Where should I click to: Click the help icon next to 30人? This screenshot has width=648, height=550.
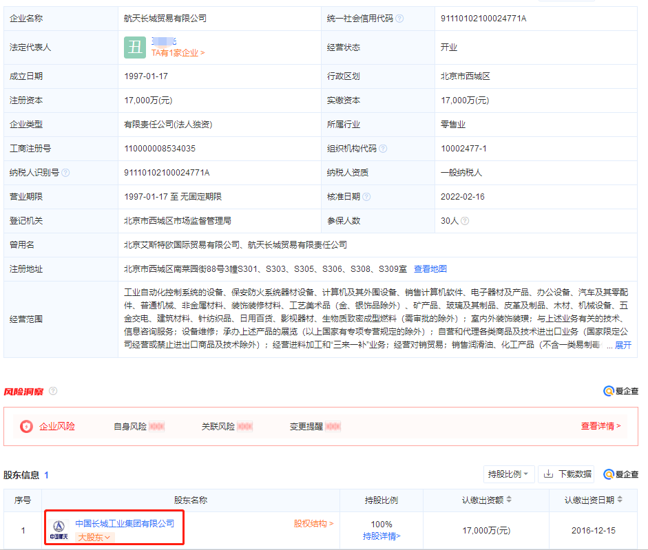click(x=465, y=221)
